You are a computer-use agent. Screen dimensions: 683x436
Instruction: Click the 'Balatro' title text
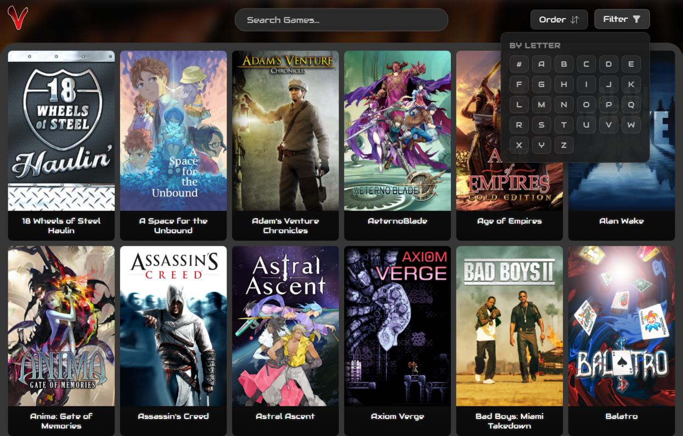622,416
